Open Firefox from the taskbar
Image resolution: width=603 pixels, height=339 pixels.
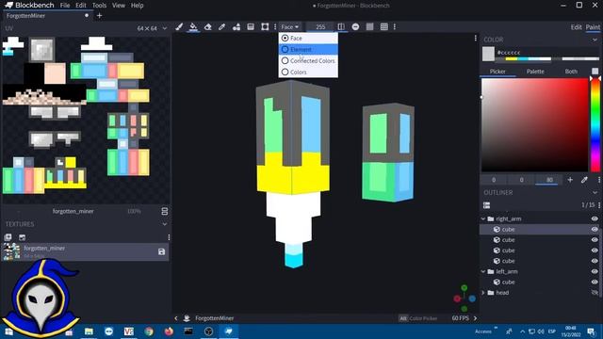point(169,331)
